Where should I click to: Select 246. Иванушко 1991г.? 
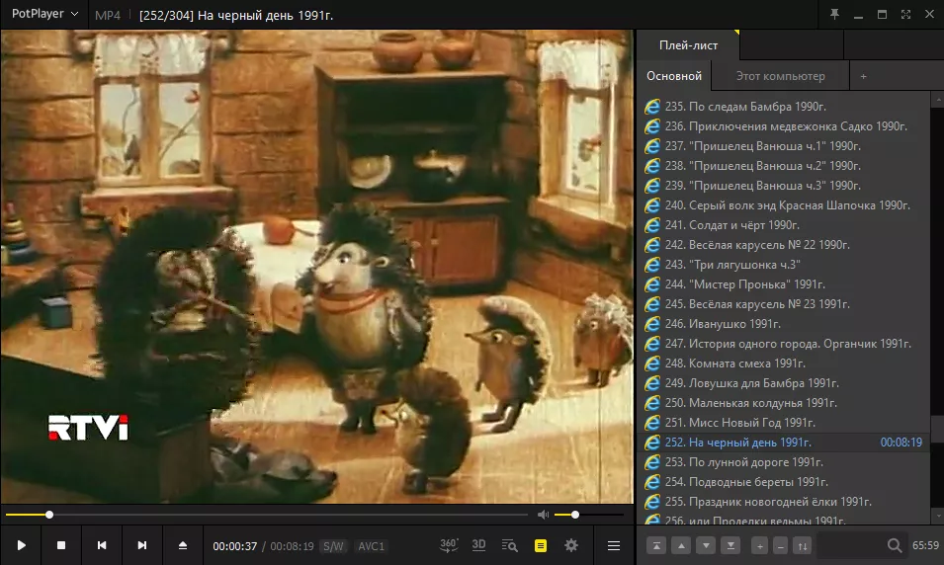784,324
